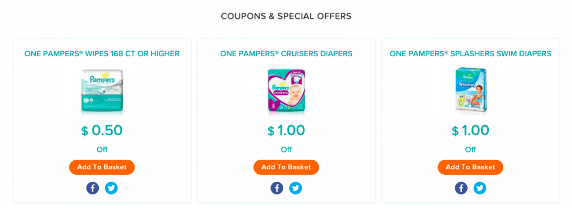
Task: Click the Off label under the $0.50 price
Action: [x=102, y=150]
